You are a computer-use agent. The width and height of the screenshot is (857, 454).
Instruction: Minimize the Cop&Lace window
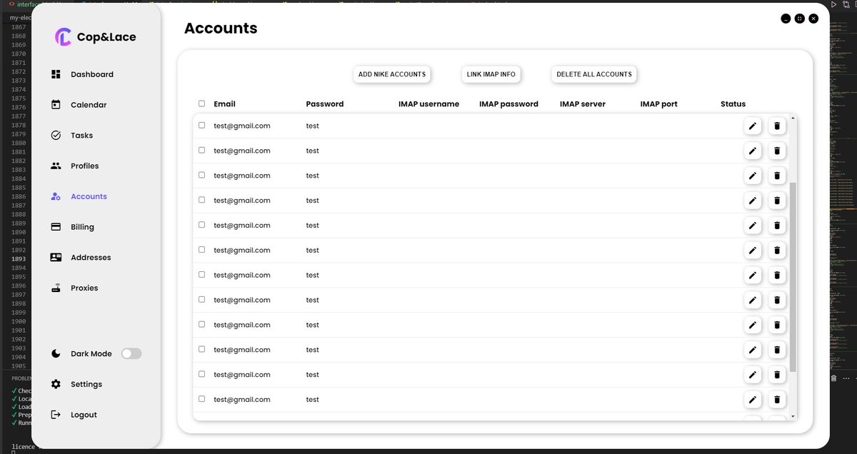786,19
